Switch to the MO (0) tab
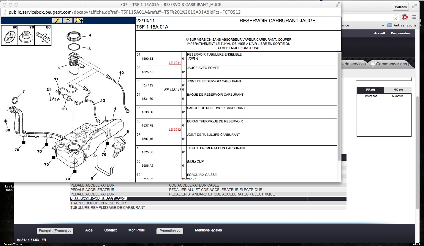Screen dimensions: 424x246 [x=398, y=90]
